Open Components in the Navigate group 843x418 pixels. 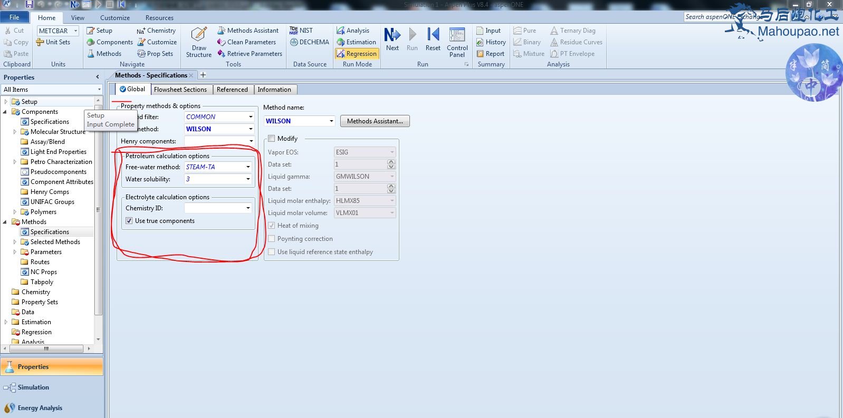pyautogui.click(x=110, y=42)
